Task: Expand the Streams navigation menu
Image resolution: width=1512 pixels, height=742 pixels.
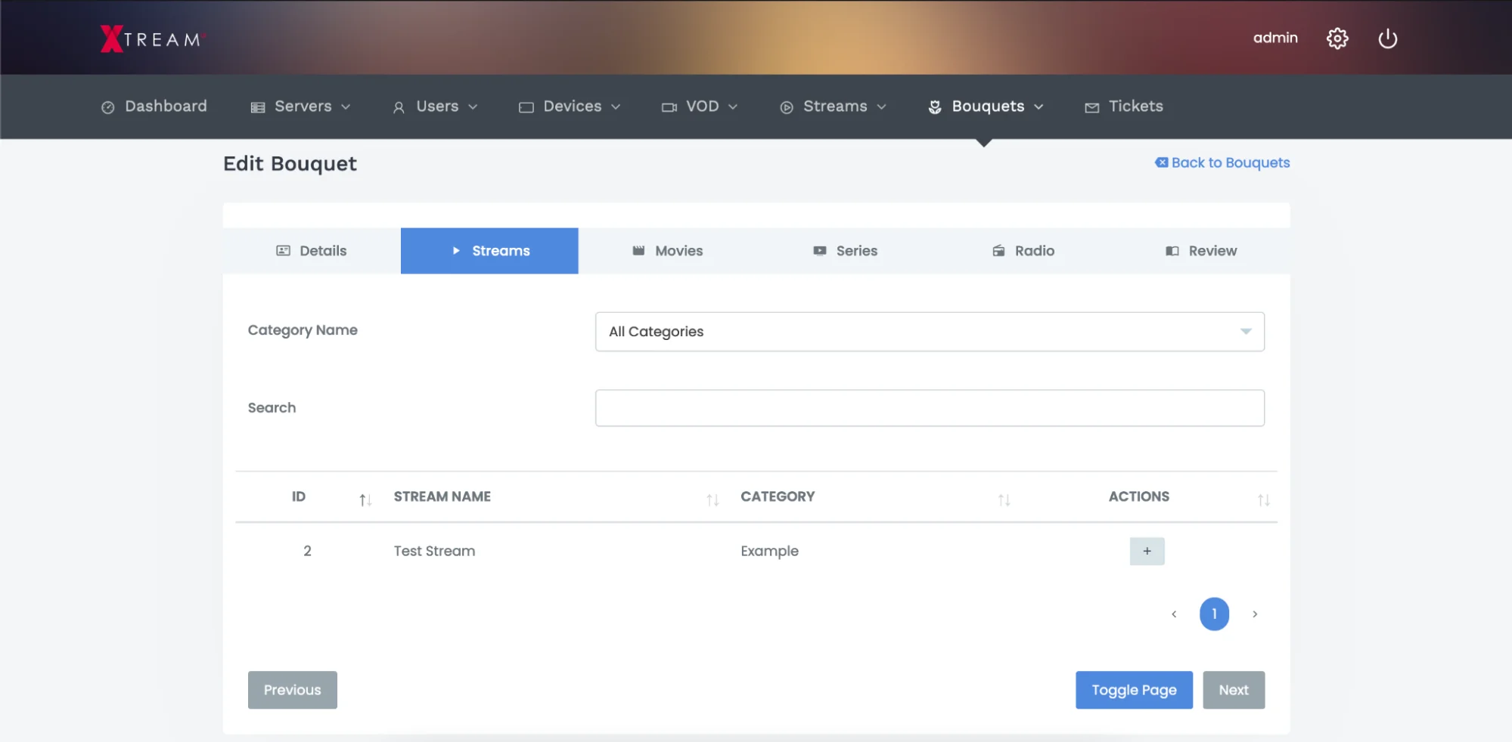Action: point(833,107)
